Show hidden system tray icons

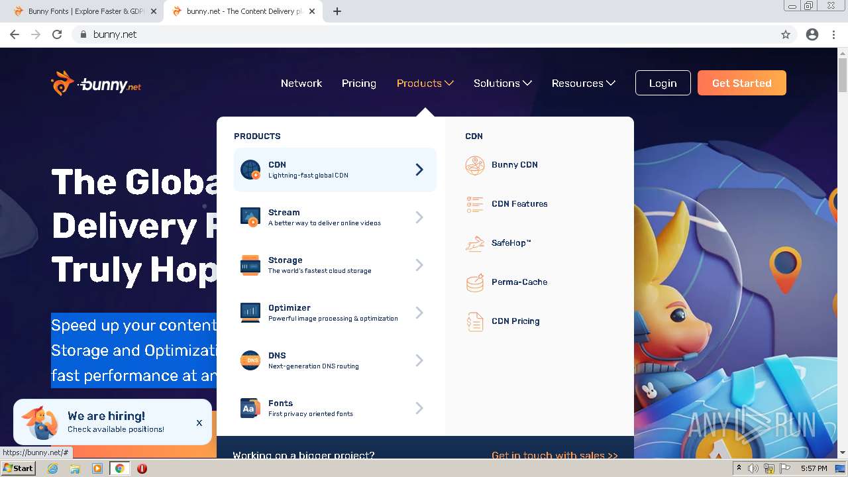739,468
